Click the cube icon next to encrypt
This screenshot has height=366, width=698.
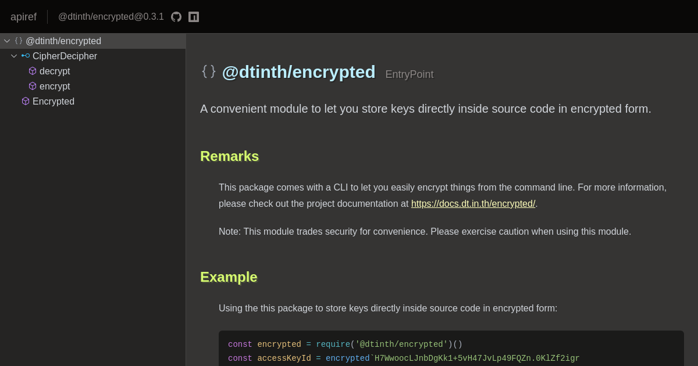tap(33, 86)
